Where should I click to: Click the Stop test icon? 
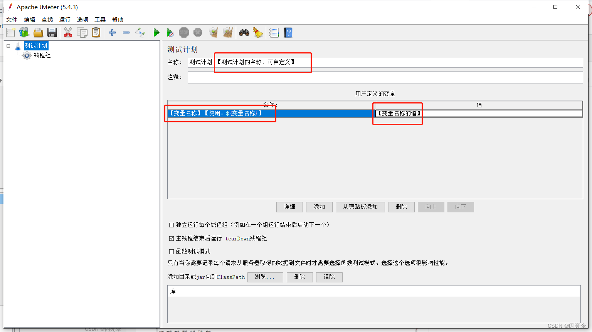coord(184,33)
